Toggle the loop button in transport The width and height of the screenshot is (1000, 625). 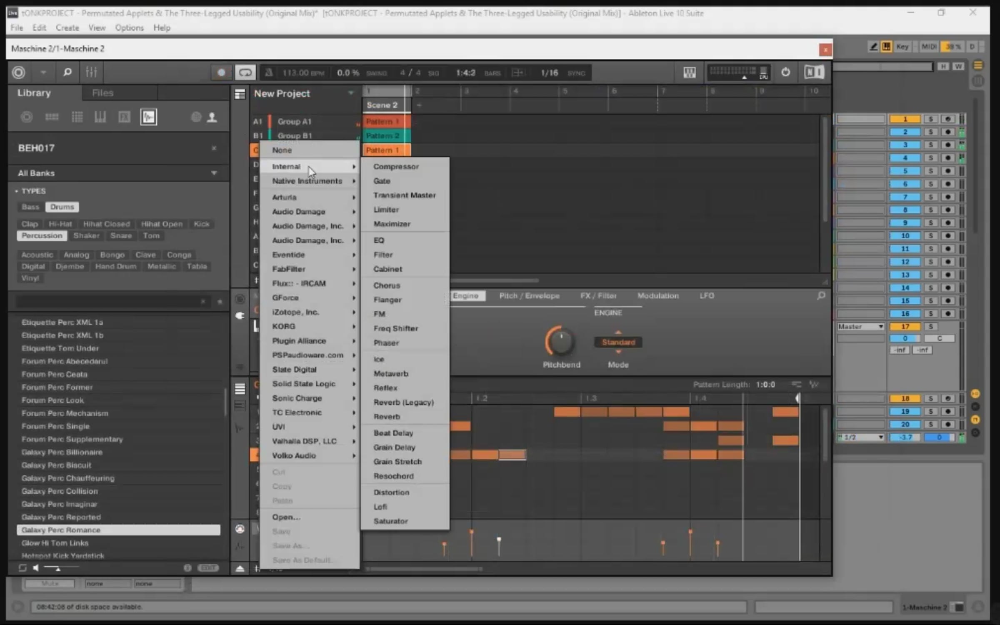pyautogui.click(x=245, y=73)
